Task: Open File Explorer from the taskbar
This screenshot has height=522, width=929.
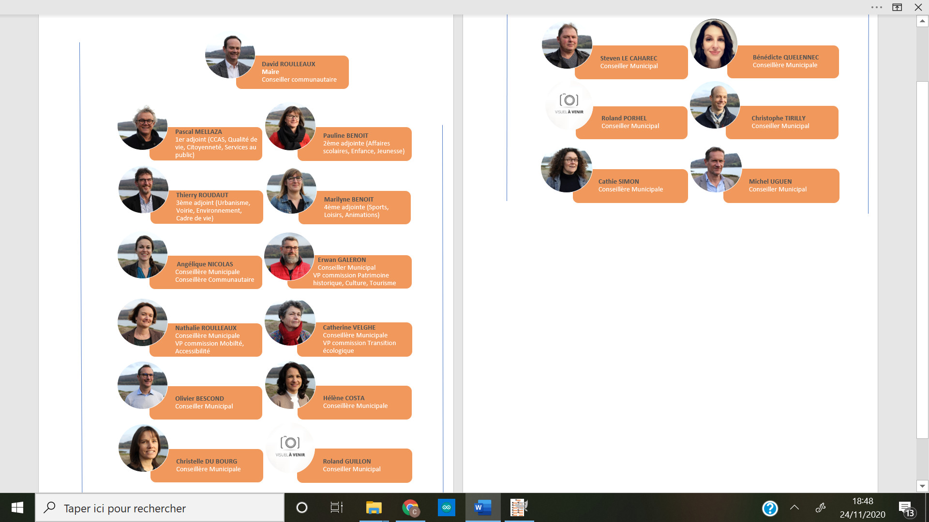Action: (374, 507)
